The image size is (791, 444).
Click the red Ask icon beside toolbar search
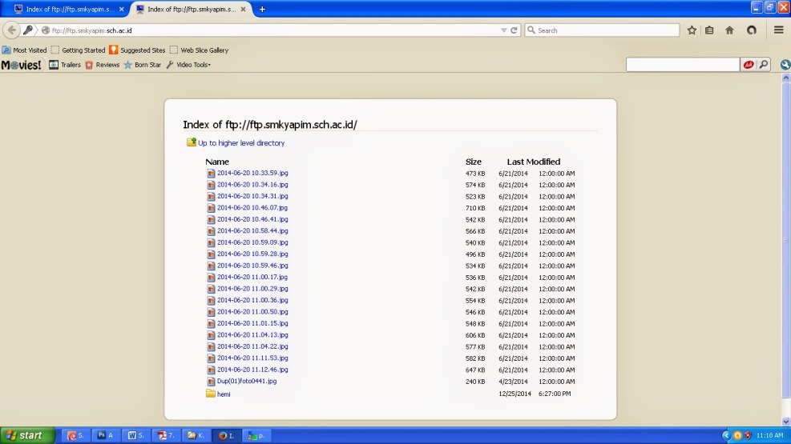click(x=748, y=65)
